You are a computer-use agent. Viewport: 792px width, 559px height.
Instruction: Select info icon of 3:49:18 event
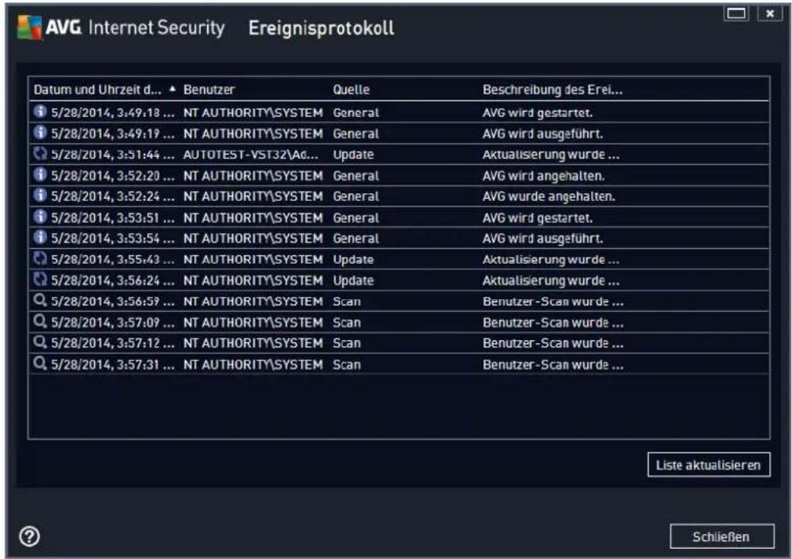(x=40, y=111)
